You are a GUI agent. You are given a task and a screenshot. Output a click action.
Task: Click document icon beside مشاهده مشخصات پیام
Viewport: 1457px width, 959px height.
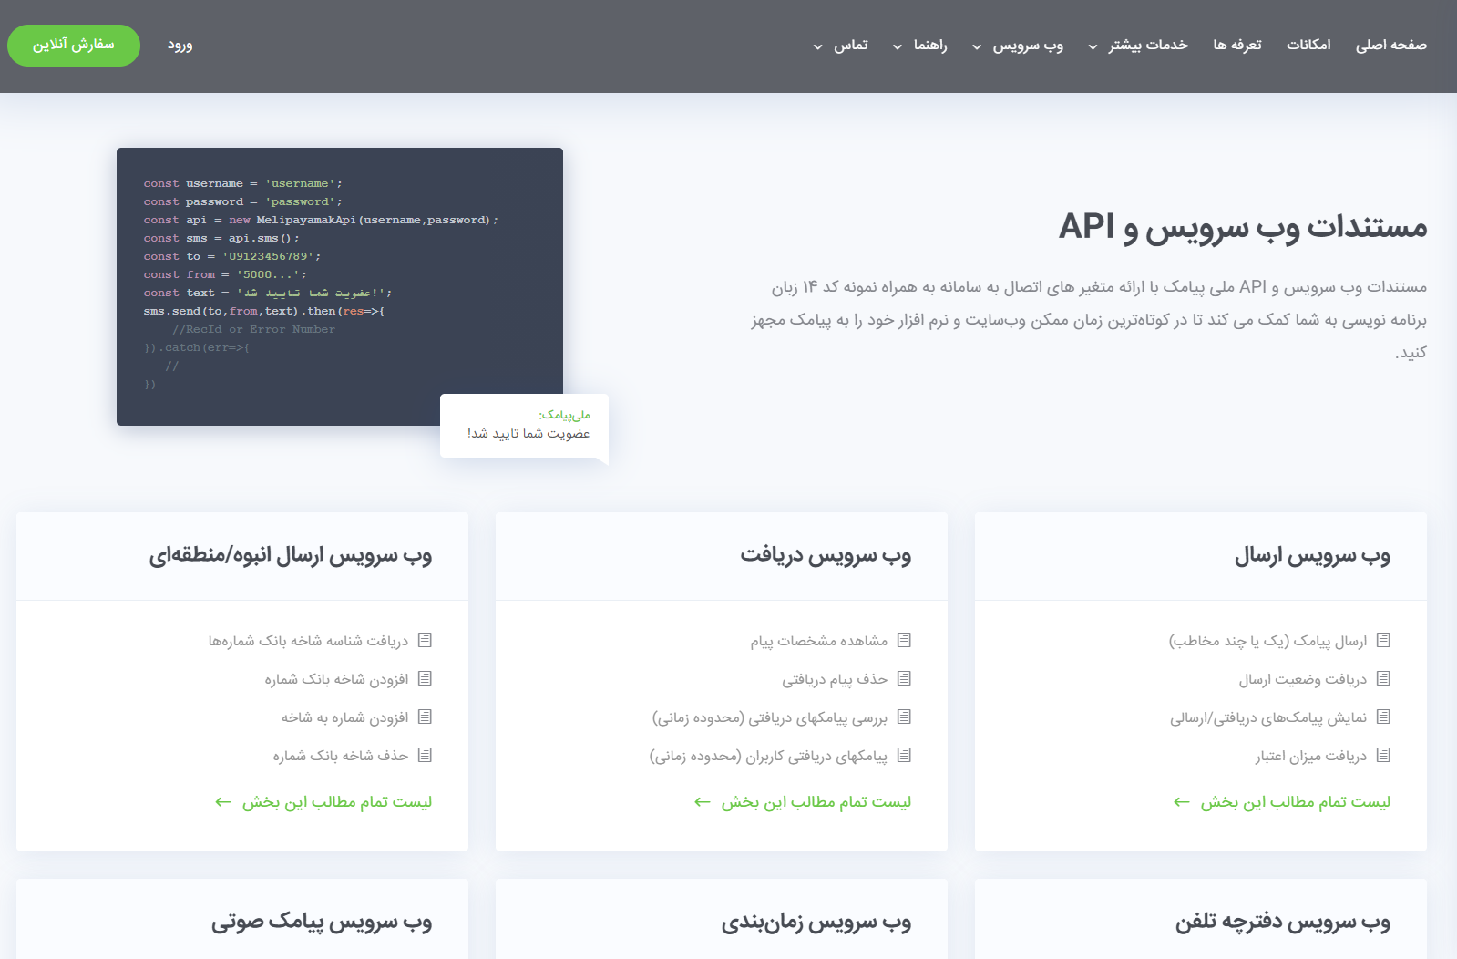[x=904, y=641]
